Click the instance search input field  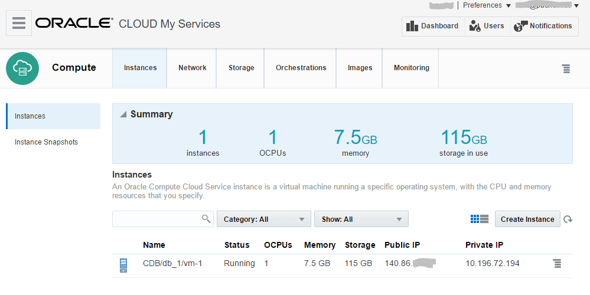[157, 219]
